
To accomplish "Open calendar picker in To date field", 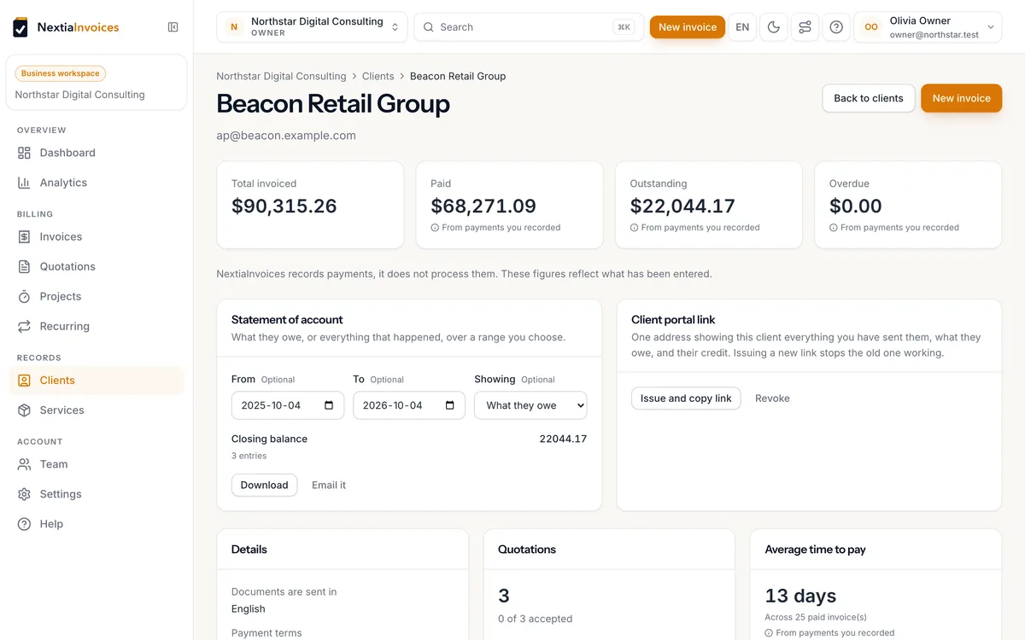I will pyautogui.click(x=450, y=405).
